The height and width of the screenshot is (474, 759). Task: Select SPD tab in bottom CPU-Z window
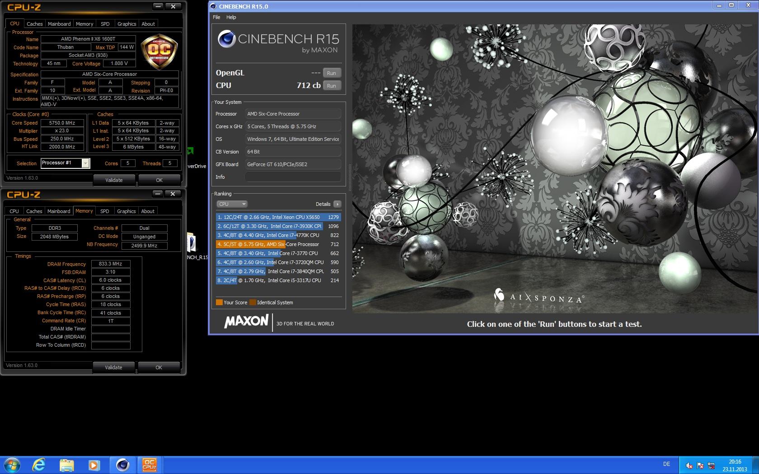click(x=105, y=211)
